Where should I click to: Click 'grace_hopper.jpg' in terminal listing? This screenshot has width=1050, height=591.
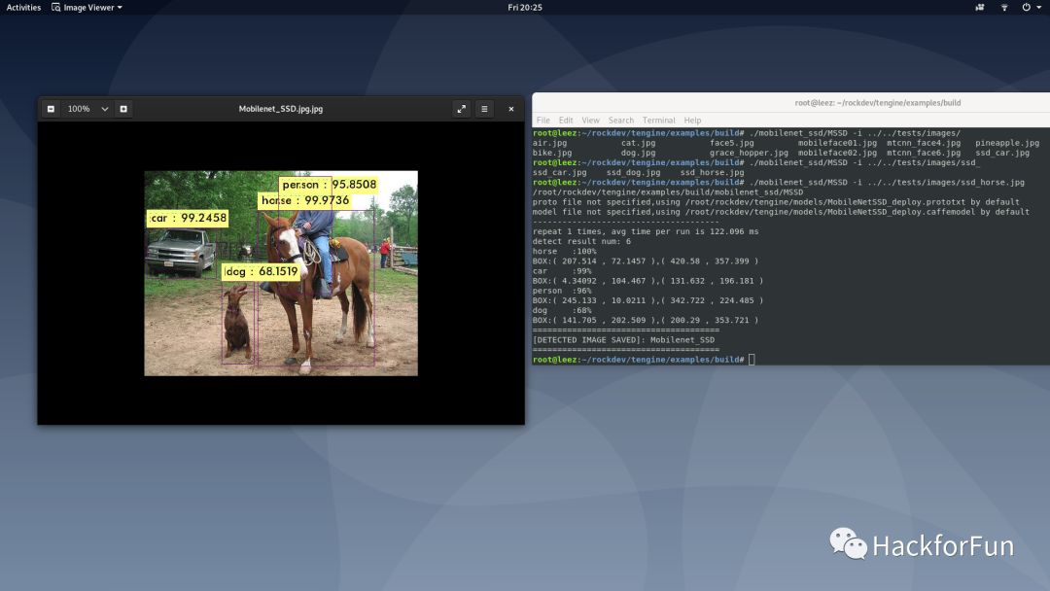[x=749, y=153]
